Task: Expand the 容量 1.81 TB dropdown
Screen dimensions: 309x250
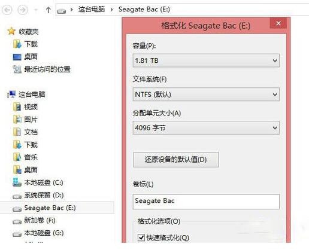Action: click(206, 60)
